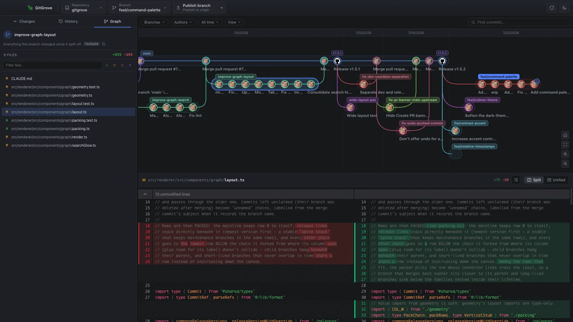Switch to the Graph tab
The image size is (573, 322).
112,21
